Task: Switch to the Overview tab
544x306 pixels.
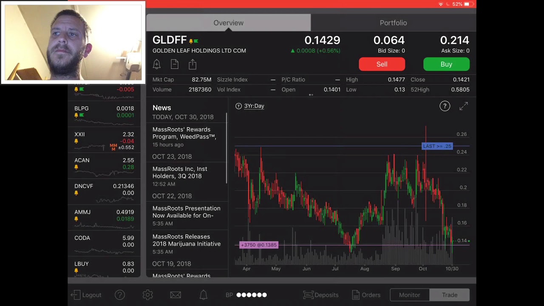Action: click(x=228, y=23)
